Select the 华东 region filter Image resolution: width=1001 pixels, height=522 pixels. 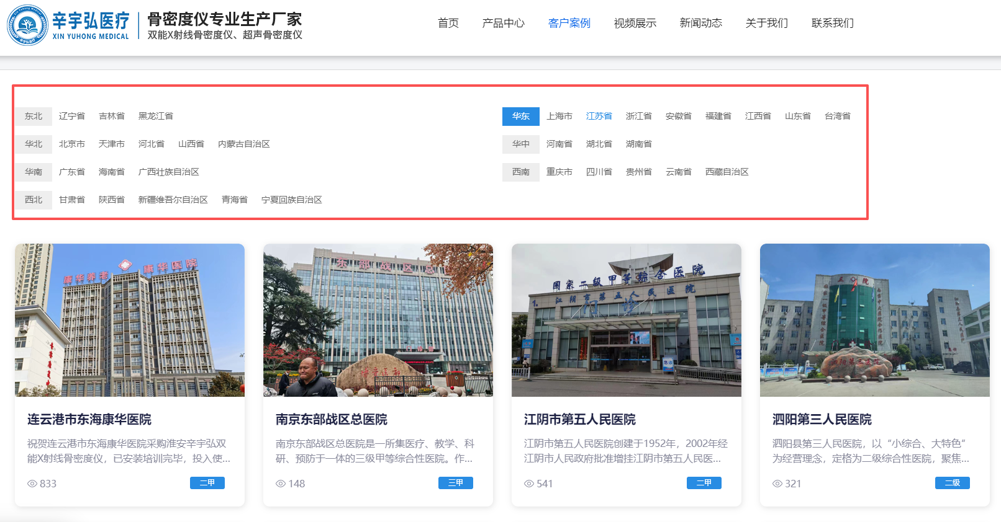point(520,116)
